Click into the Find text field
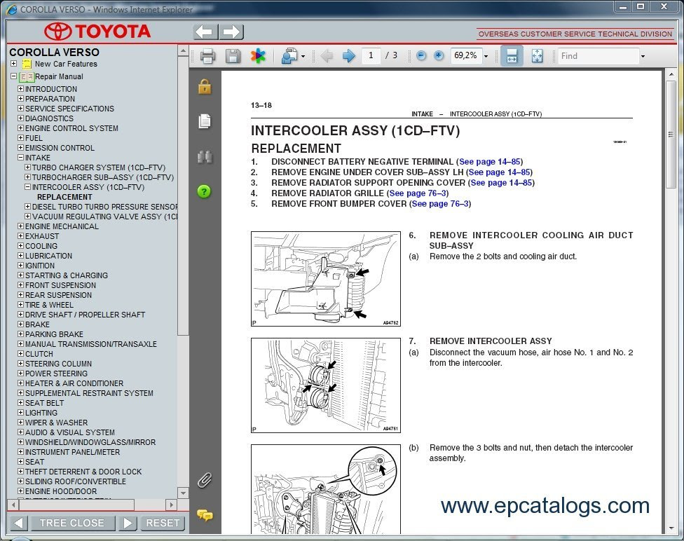Viewport: 684px width, 541px height. 598,56
